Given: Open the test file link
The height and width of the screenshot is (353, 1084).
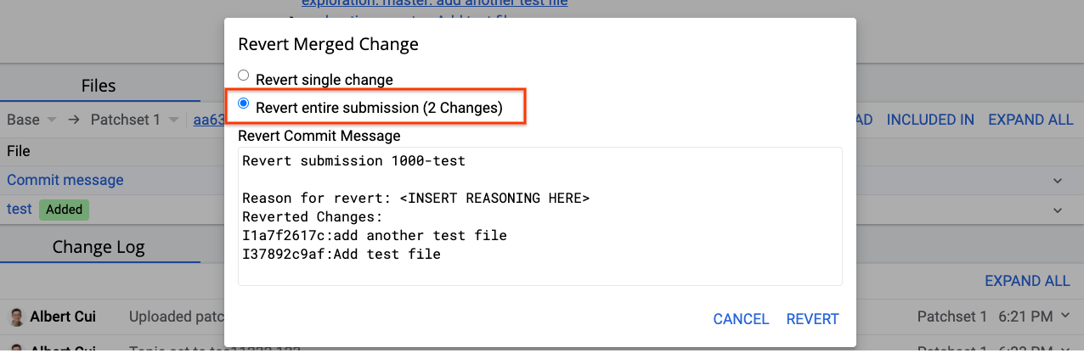Looking at the screenshot, I should point(20,209).
